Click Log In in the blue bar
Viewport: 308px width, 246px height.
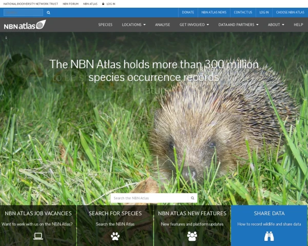click(264, 12)
